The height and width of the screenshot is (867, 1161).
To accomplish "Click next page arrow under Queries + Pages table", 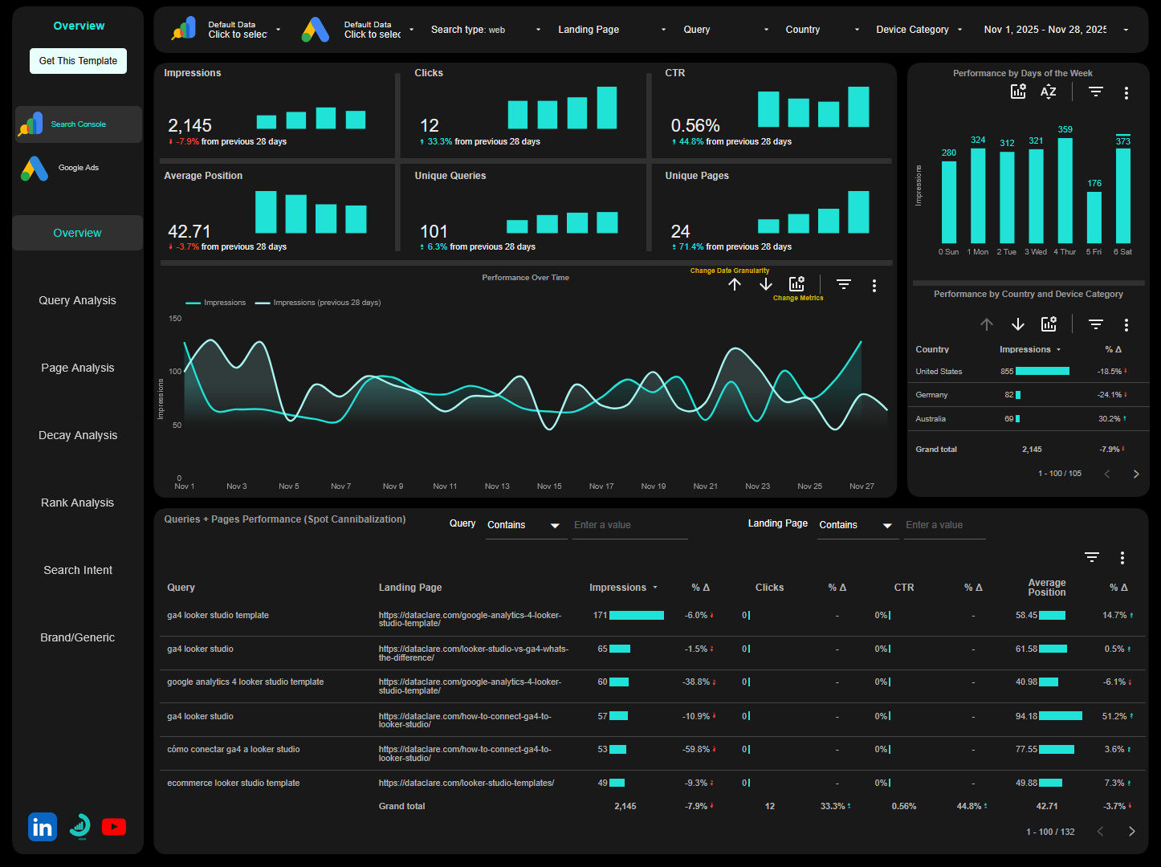I will click(x=1131, y=831).
